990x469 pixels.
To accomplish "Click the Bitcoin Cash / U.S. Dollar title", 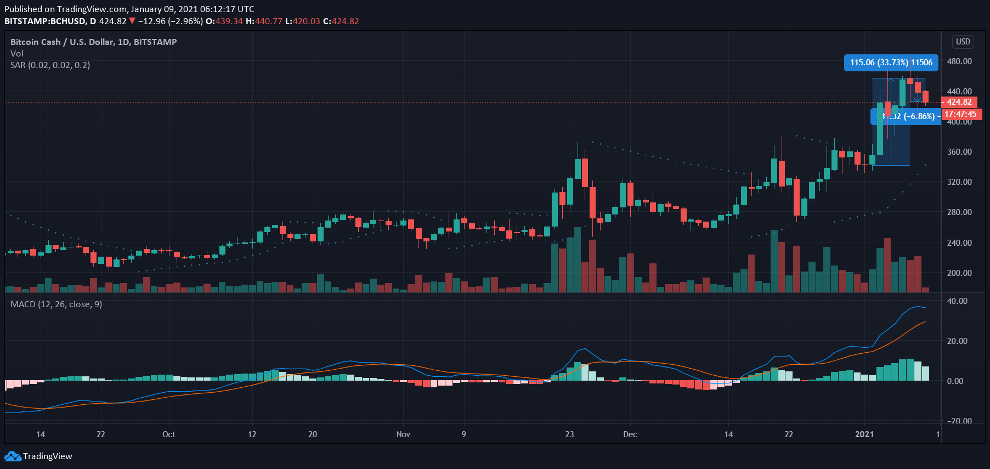I will point(94,42).
